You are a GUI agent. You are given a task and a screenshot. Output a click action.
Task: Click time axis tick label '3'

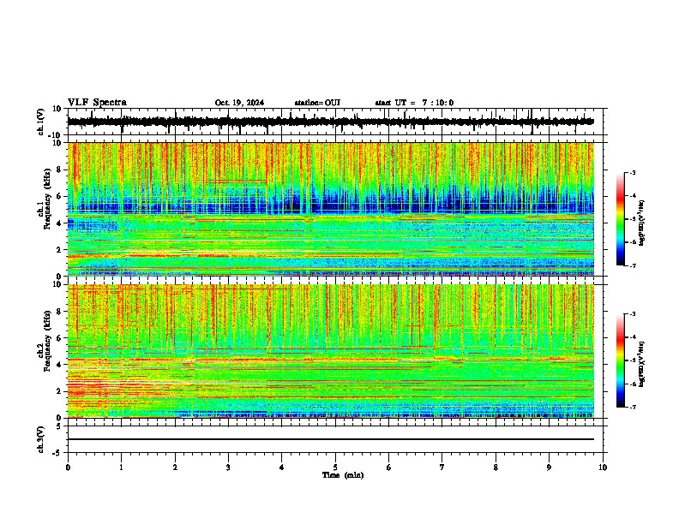(x=228, y=467)
